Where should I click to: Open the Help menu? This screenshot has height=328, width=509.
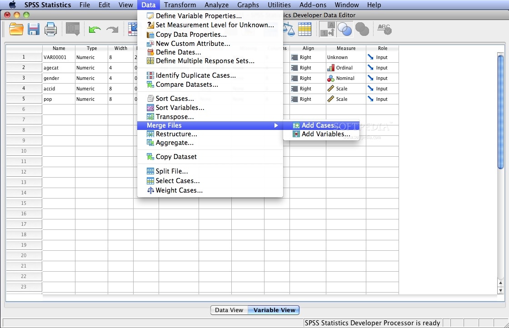[x=374, y=5]
